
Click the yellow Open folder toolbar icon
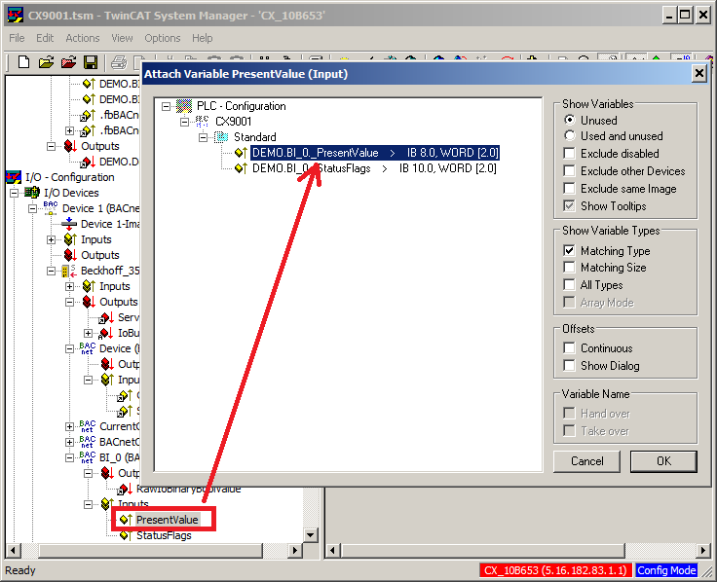click(46, 62)
